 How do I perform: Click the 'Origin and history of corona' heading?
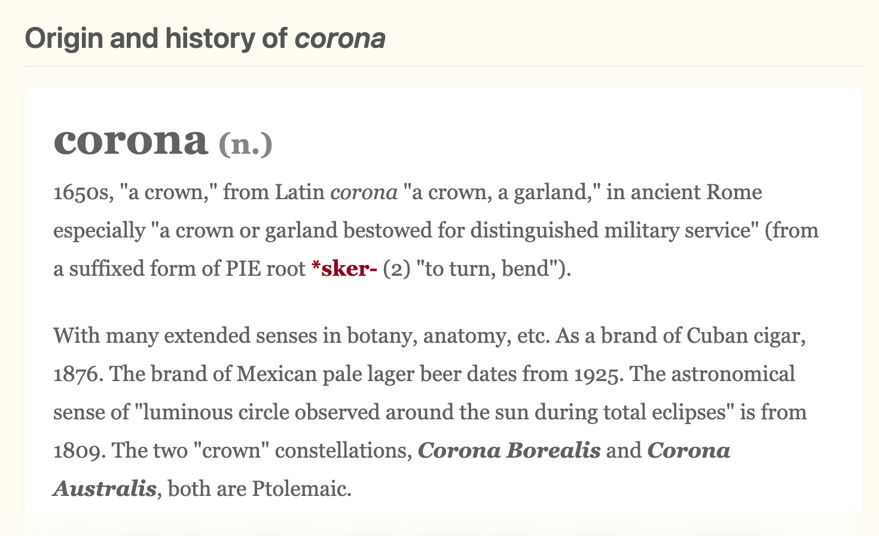[205, 39]
